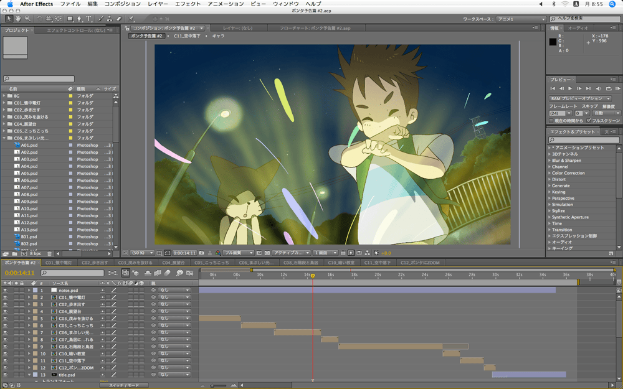Select the Puppet Pin tool
Image resolution: width=623 pixels, height=389 pixels.
(131, 19)
